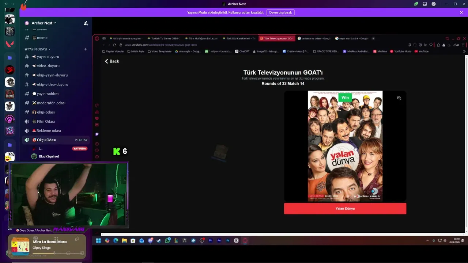Open the red arrow server icon

[x=10, y=70]
